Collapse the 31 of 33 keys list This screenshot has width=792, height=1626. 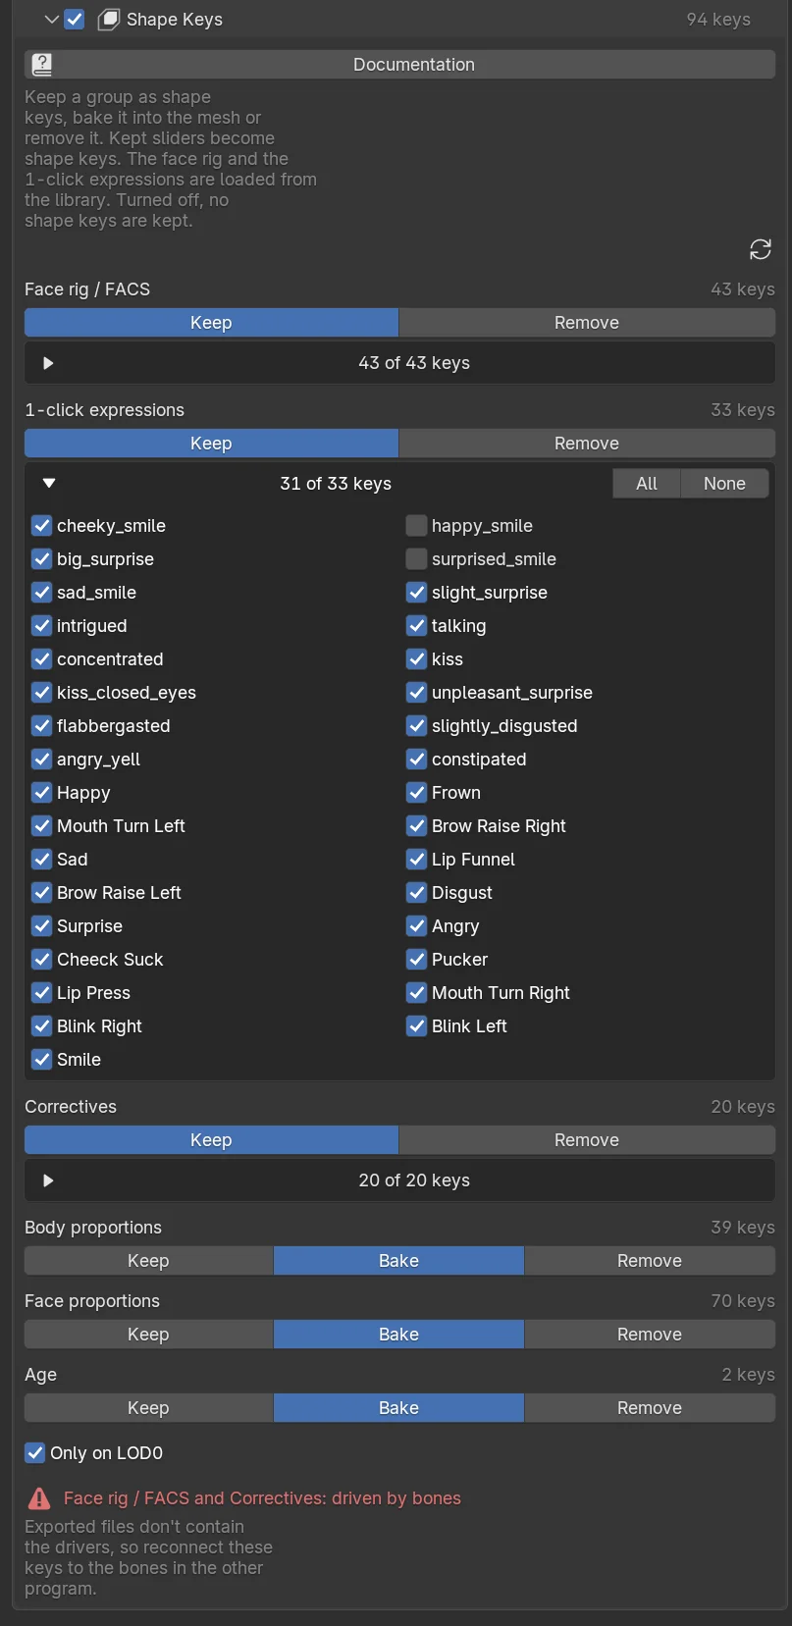pos(48,484)
